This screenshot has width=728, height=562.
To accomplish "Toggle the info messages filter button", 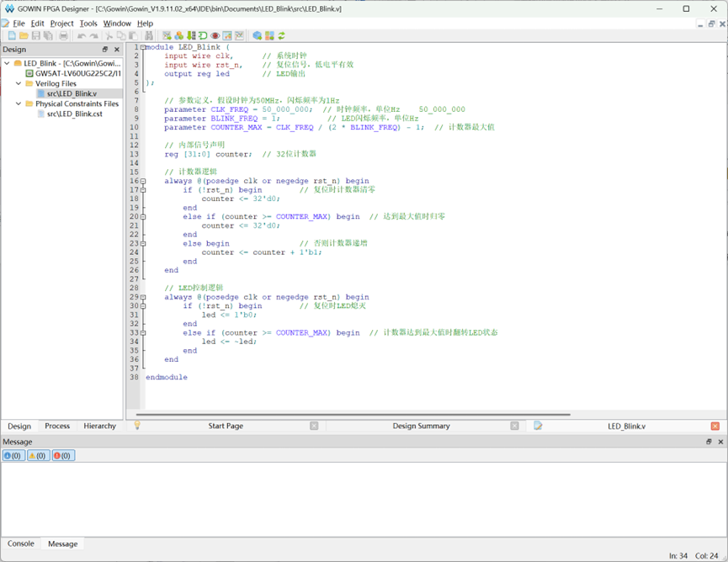I will (13, 456).
